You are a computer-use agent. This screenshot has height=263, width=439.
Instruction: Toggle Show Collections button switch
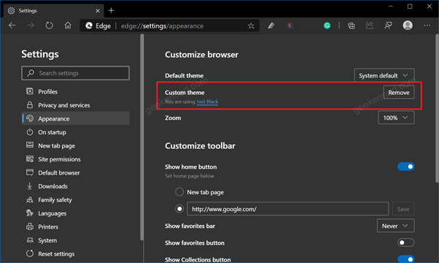(x=405, y=259)
